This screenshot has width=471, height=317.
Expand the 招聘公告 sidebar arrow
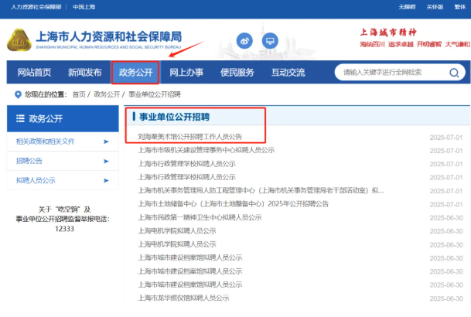(x=105, y=161)
